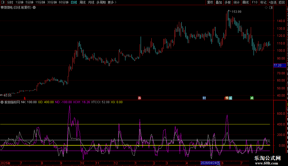Select the 15分钟 period tab
This screenshot has width=288, height=166.
40,2
